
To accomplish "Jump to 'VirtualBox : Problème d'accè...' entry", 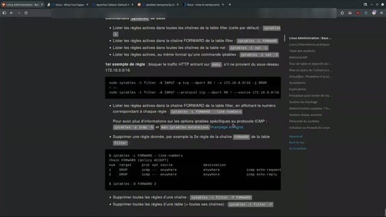I will [311, 77].
